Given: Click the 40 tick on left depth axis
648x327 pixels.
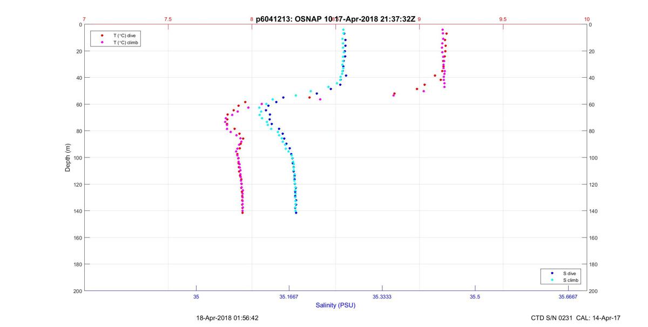Looking at the screenshot, I should (78, 78).
